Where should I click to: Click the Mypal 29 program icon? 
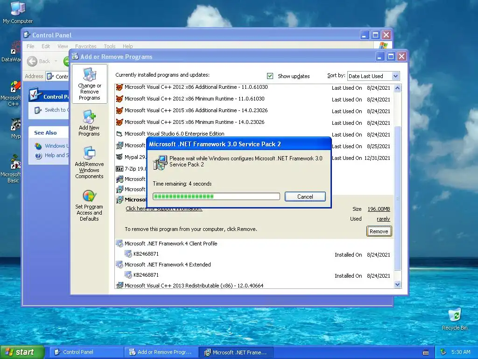119,157
